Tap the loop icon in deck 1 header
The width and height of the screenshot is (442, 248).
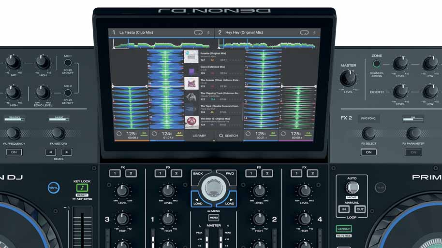coord(198,32)
